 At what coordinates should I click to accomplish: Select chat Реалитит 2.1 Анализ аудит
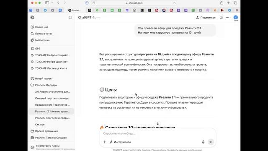(x=51, y=111)
